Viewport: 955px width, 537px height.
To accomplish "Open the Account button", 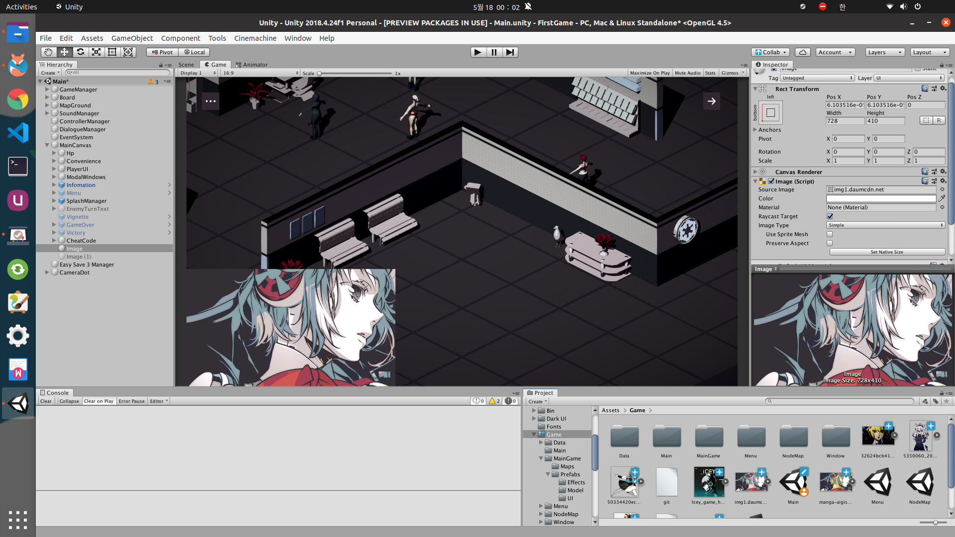I will 835,52.
